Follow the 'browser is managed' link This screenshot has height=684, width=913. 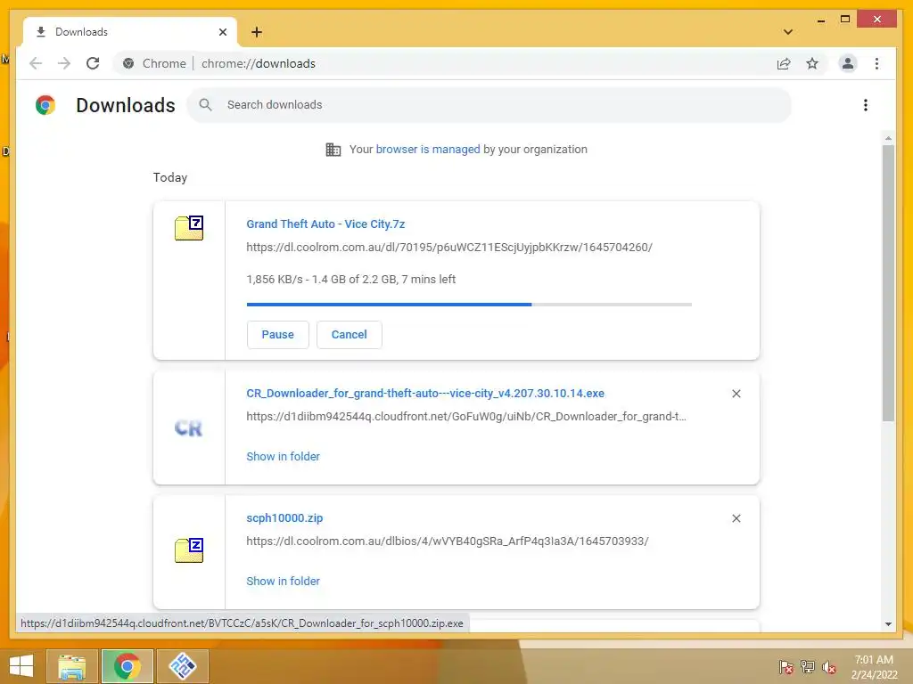pyautogui.click(x=428, y=149)
